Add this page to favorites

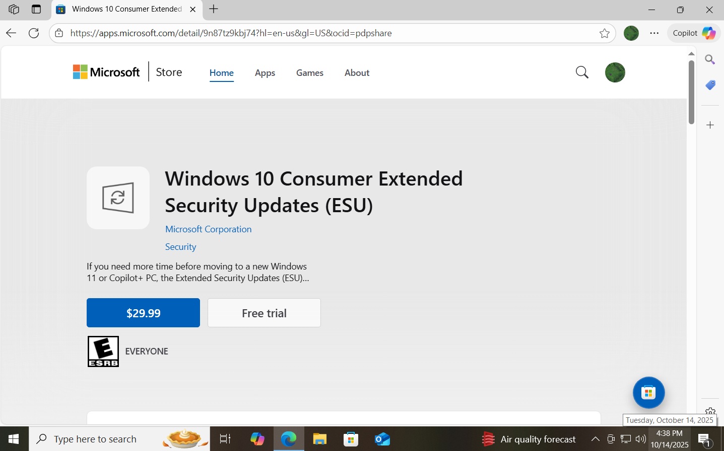[605, 33]
